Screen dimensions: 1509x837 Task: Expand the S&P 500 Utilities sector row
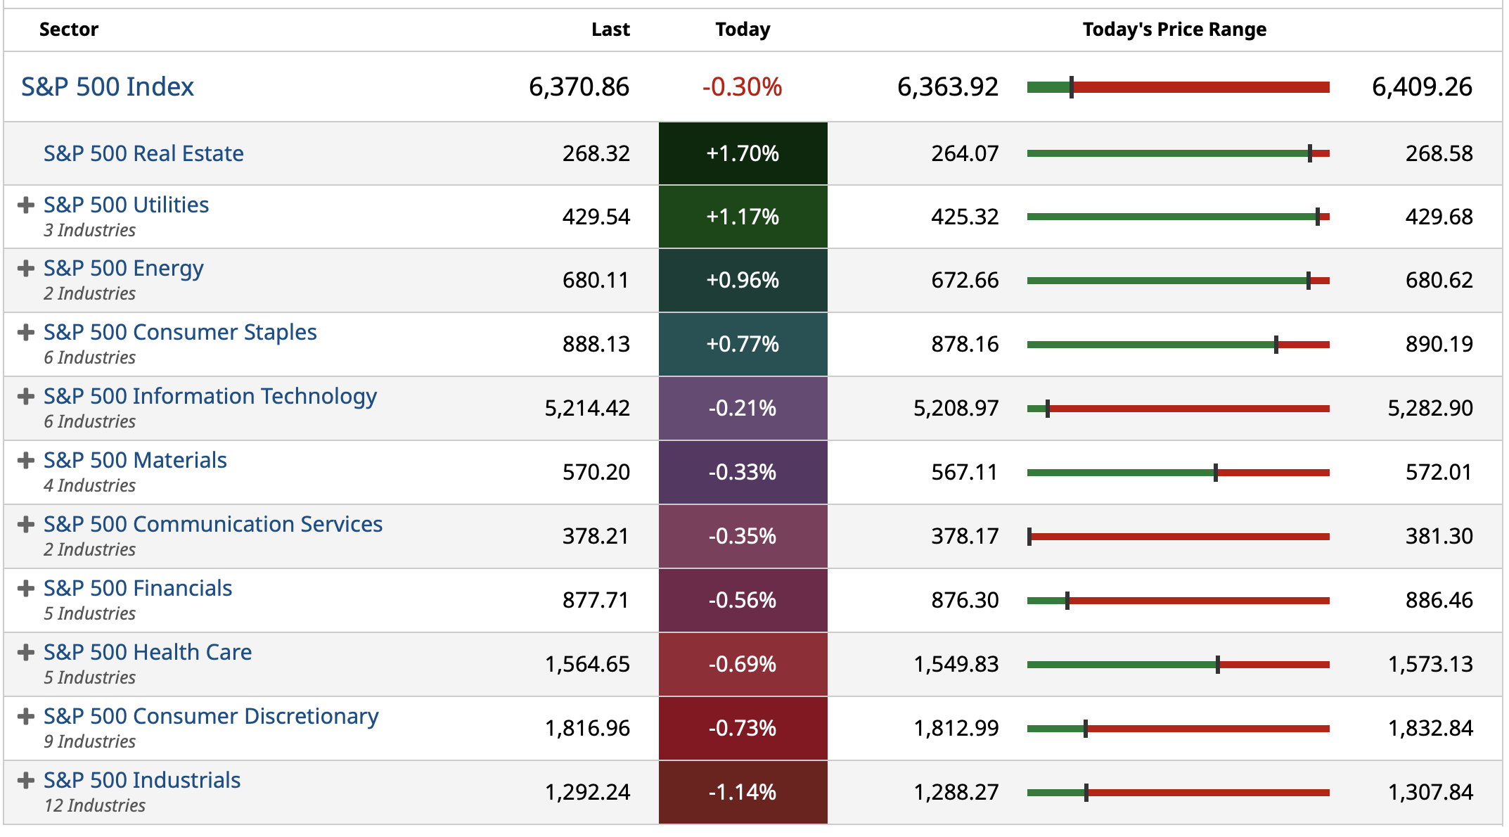(x=26, y=205)
